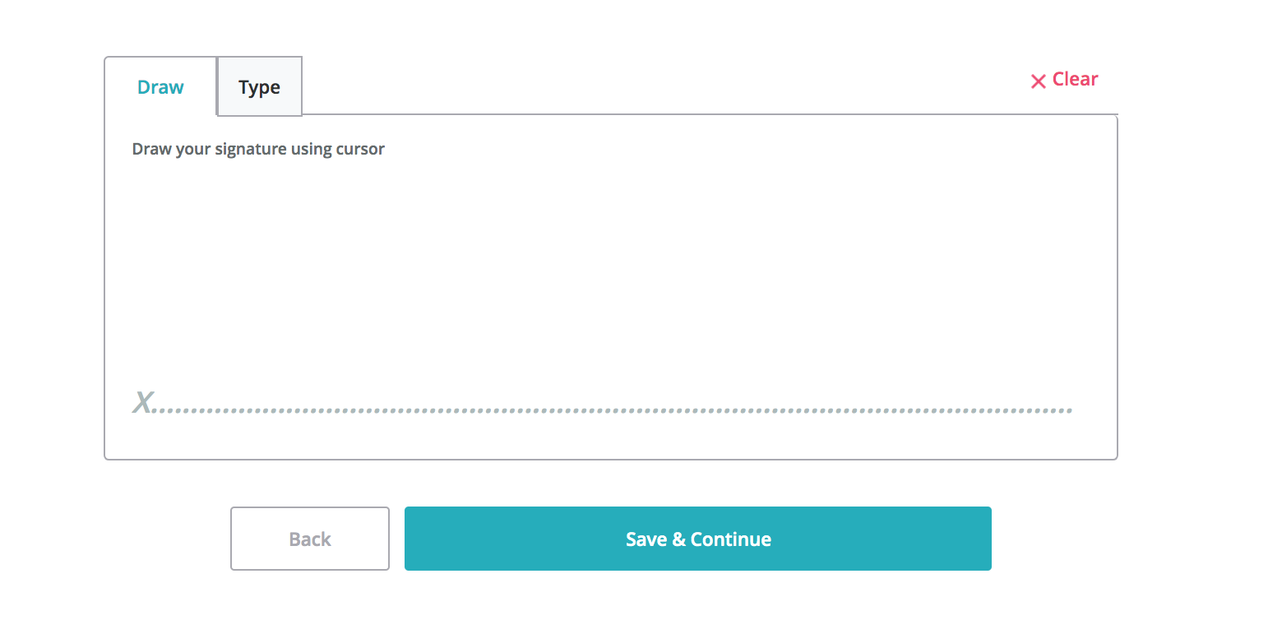Click the gray X signature line marker
This screenshot has width=1268, height=620.
[x=143, y=402]
